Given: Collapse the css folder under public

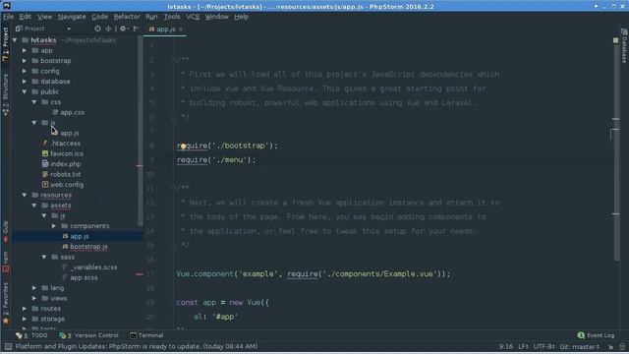Looking at the screenshot, I should tap(34, 102).
